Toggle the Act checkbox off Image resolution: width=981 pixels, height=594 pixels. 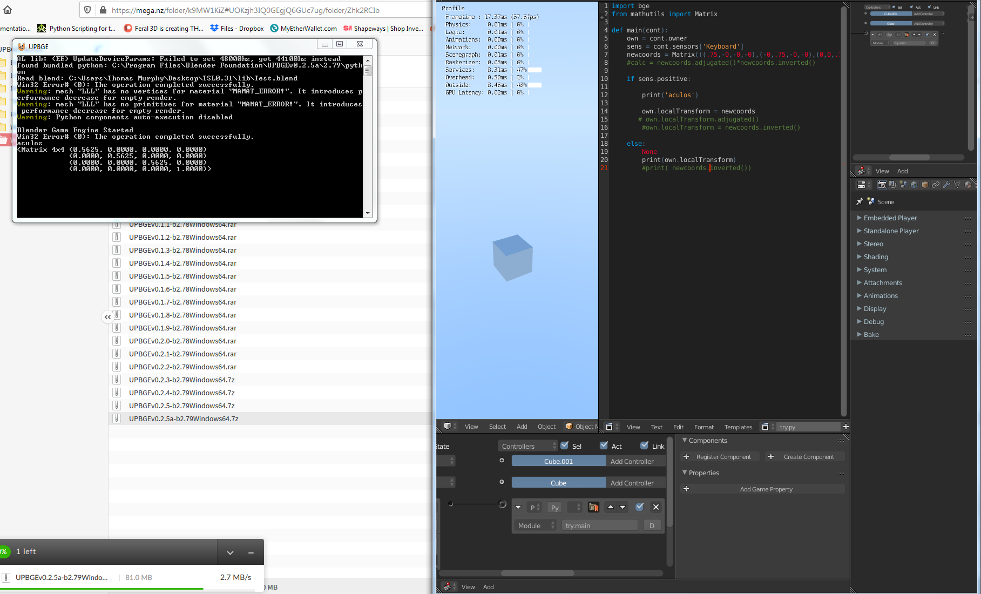pyautogui.click(x=604, y=446)
